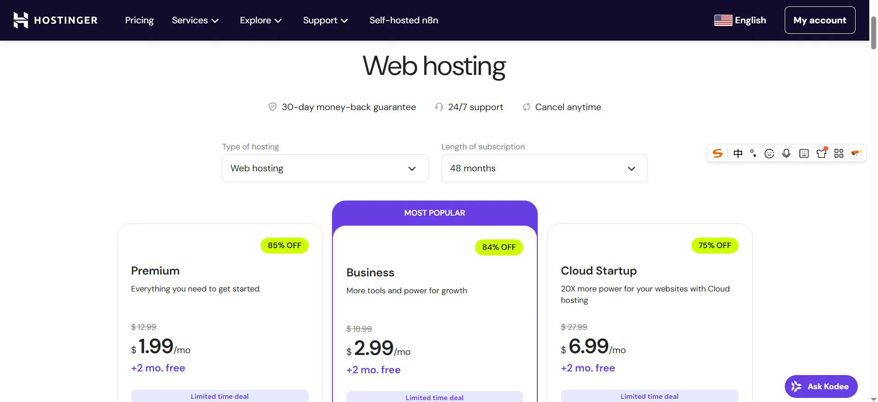
Task: Open Sogou skin shop shirt icon
Action: click(x=821, y=153)
